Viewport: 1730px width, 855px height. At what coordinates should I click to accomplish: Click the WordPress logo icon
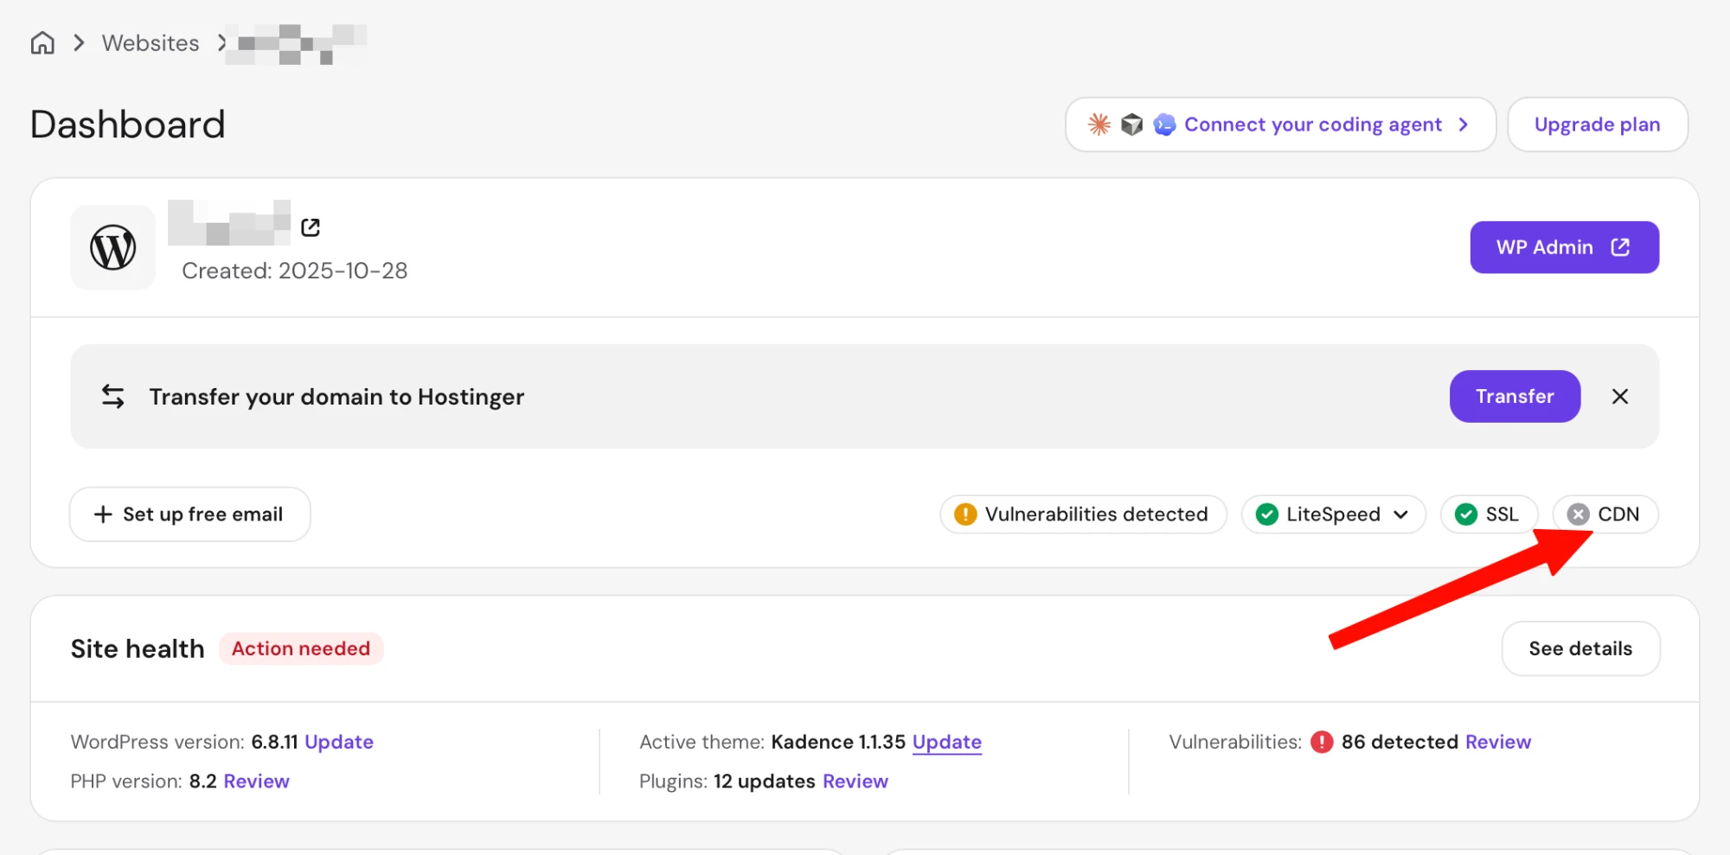click(x=113, y=247)
